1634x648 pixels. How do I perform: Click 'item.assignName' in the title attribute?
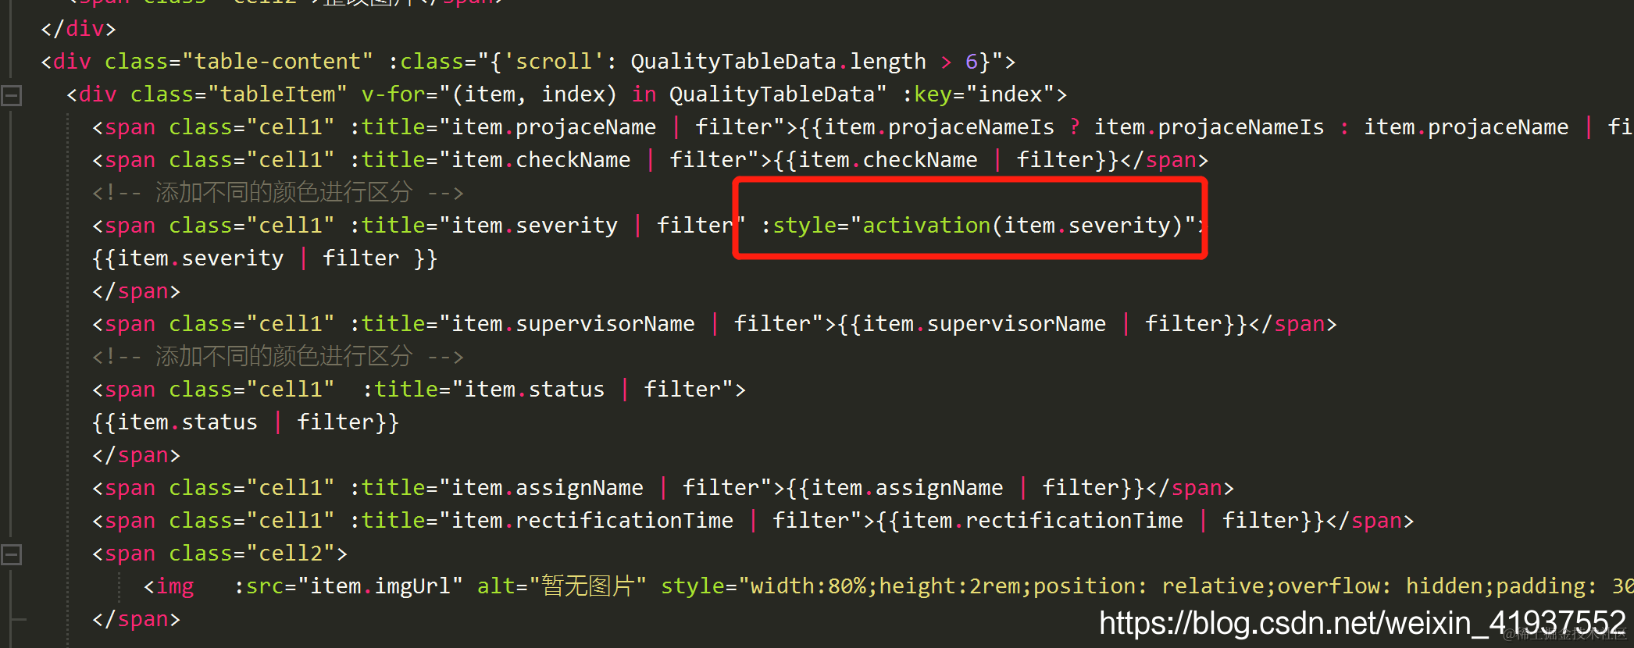click(x=547, y=488)
